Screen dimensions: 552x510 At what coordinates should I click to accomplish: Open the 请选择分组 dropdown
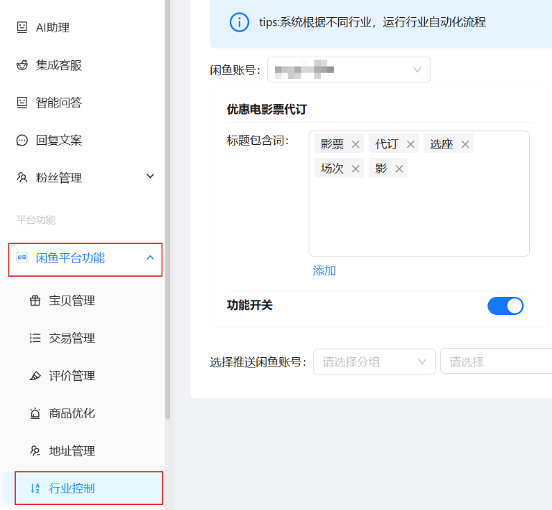coord(374,362)
